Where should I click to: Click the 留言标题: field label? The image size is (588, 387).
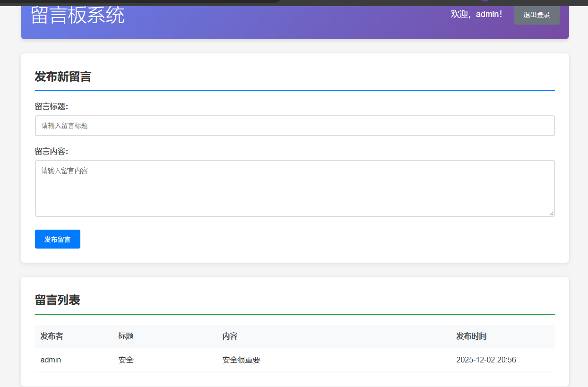click(52, 106)
